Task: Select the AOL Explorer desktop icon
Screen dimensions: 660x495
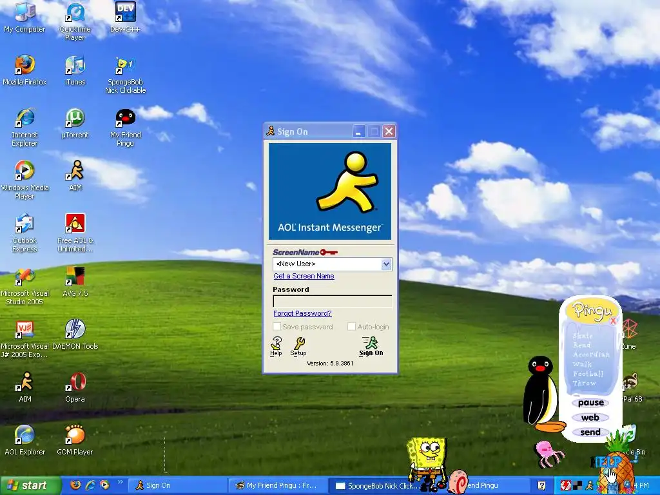Action: click(x=24, y=440)
